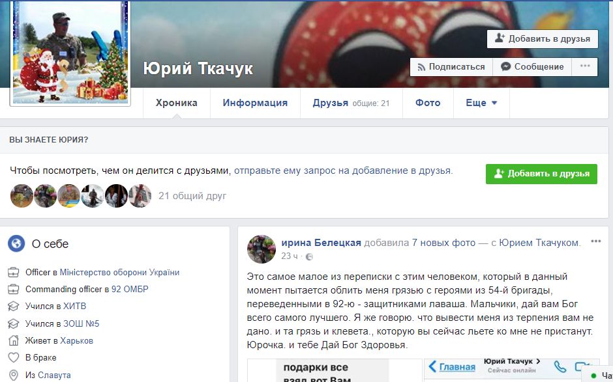Click the globe icon next to О себе
The image size is (613, 382).
point(16,244)
